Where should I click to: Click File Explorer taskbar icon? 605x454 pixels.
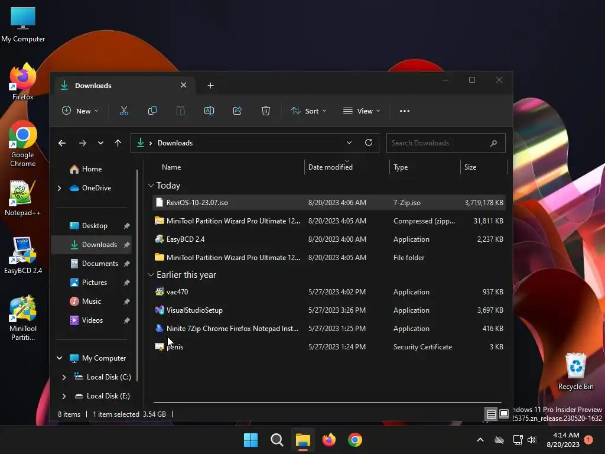[303, 440]
